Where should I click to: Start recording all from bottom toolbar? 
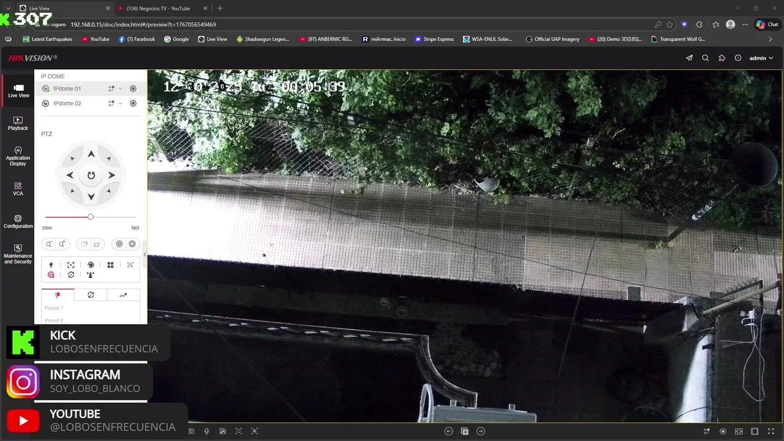tap(723, 431)
